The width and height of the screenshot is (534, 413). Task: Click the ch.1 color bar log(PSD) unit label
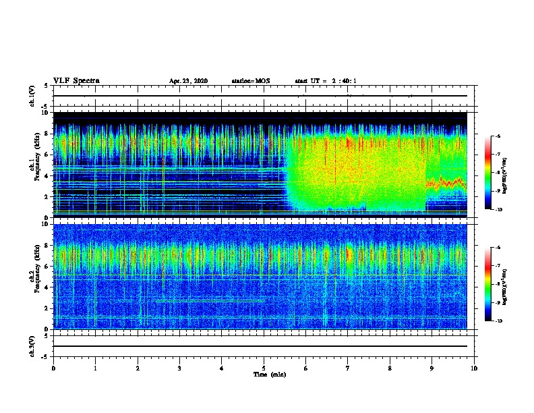pos(505,175)
